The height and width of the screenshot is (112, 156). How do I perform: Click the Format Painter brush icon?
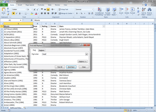click(8, 14)
